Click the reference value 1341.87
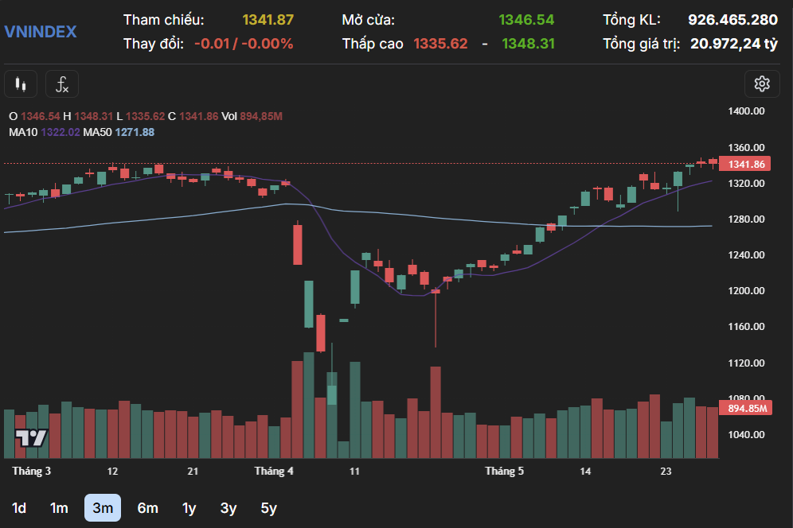793x528 pixels. (268, 20)
